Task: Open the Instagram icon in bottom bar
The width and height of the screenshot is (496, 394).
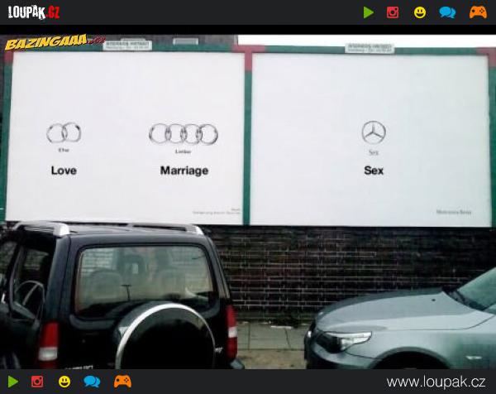Action: pyautogui.click(x=37, y=382)
